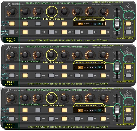
Task: Click the lit upper-row button under knob 4, HYDRA 3
Action: tap(51, 24)
